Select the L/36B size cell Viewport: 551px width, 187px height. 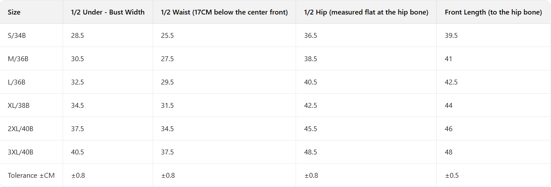[x=17, y=82]
